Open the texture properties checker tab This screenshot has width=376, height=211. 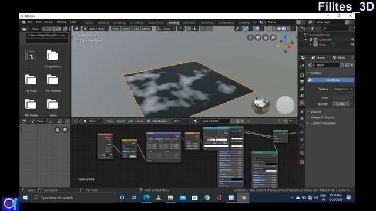coord(302,162)
